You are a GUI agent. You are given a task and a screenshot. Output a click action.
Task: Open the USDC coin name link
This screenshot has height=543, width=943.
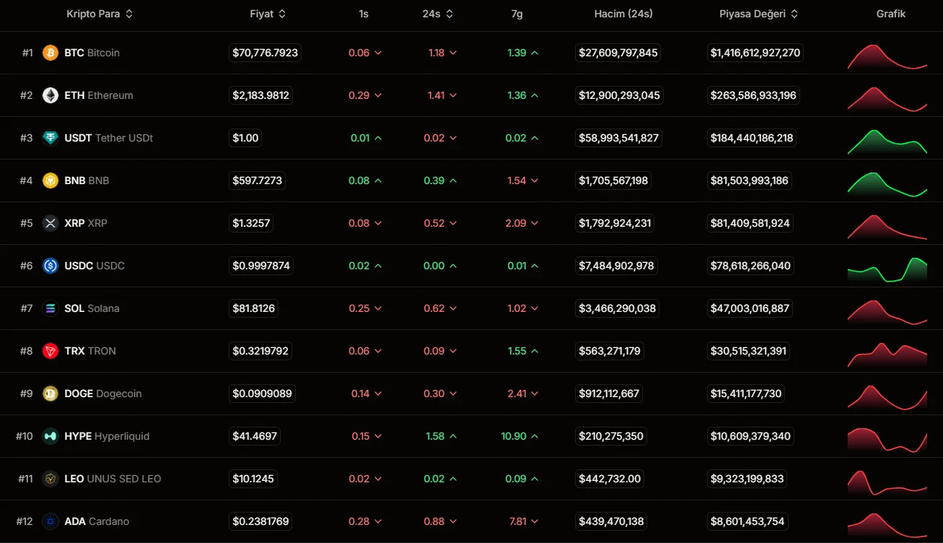(x=95, y=266)
